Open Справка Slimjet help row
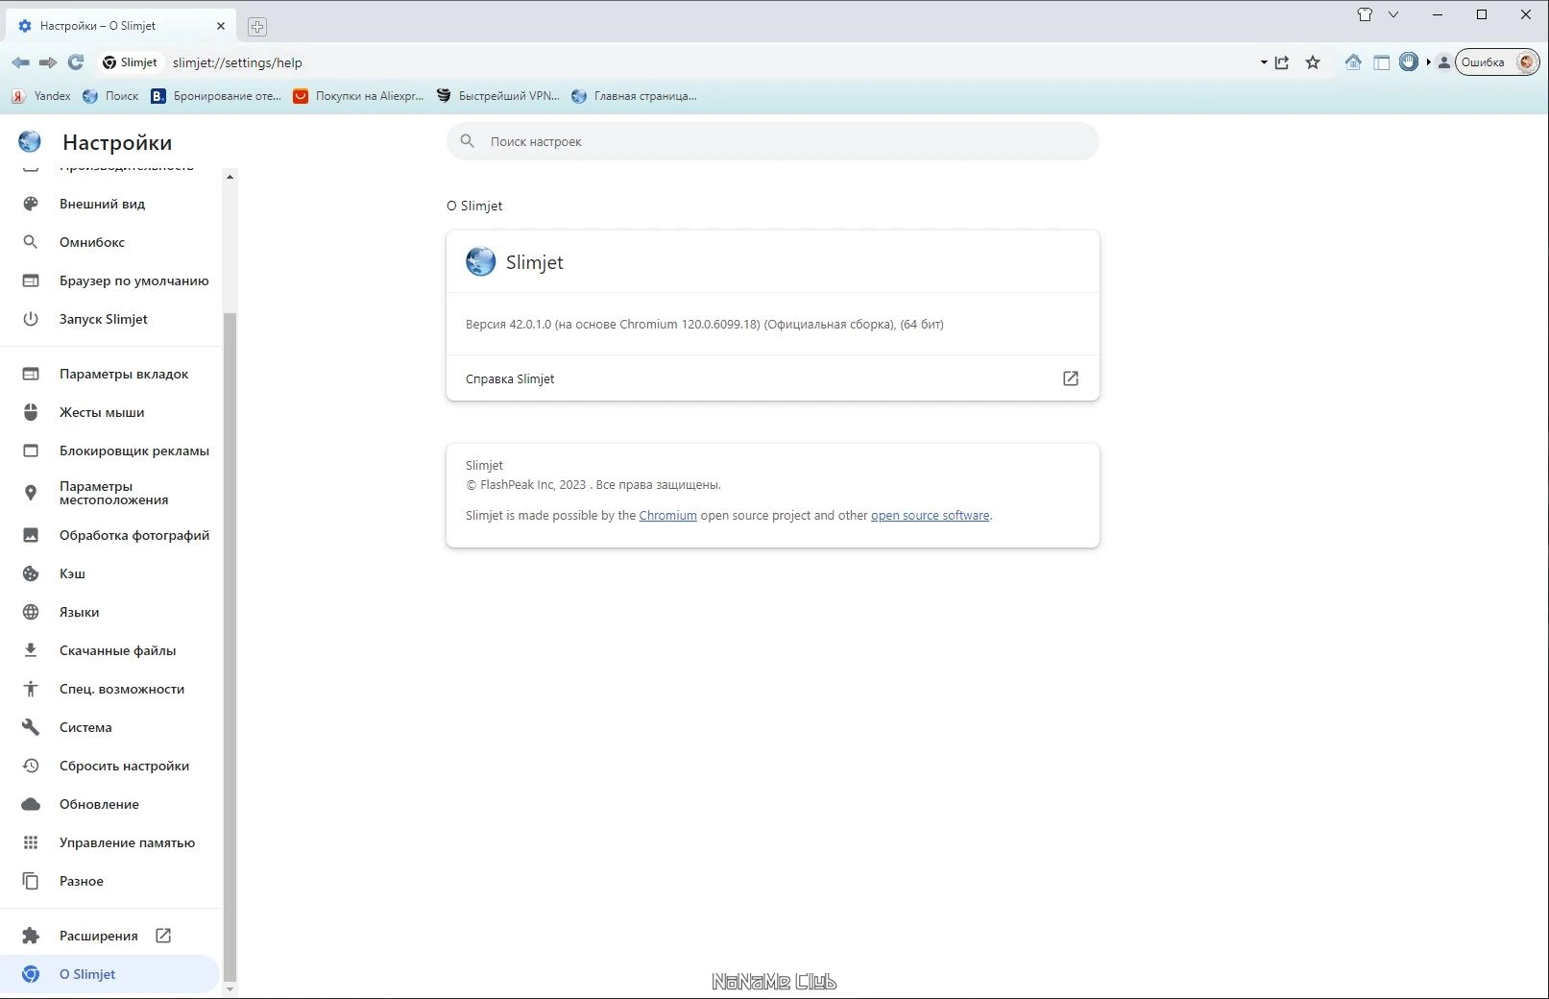 pos(773,378)
